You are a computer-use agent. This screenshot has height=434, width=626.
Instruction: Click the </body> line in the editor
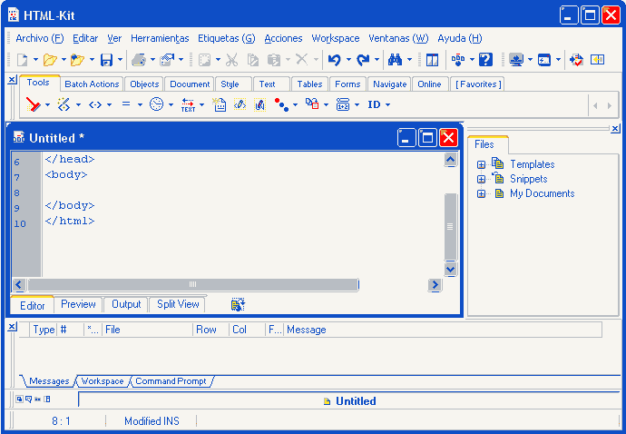pyautogui.click(x=70, y=205)
